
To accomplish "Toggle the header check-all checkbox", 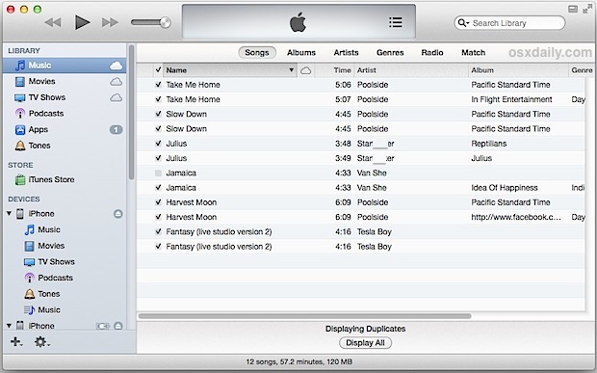I will tap(158, 69).
